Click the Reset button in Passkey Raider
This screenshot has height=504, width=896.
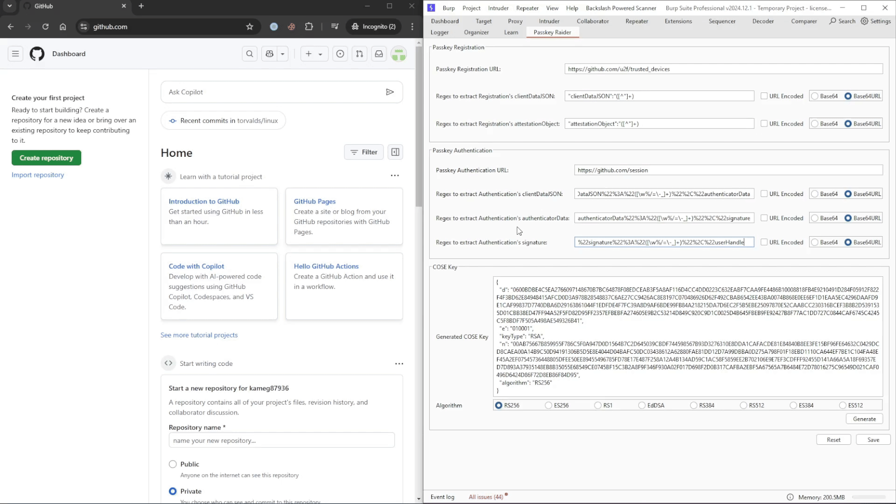pyautogui.click(x=833, y=440)
